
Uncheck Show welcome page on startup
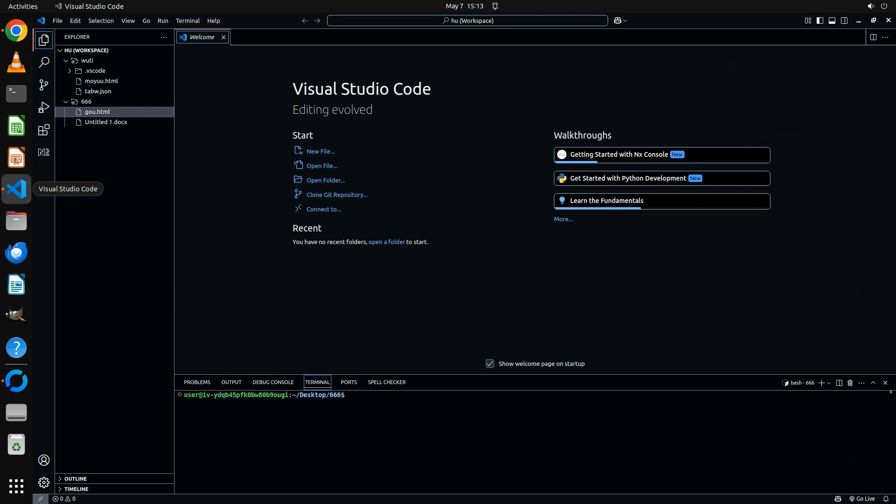pos(490,364)
